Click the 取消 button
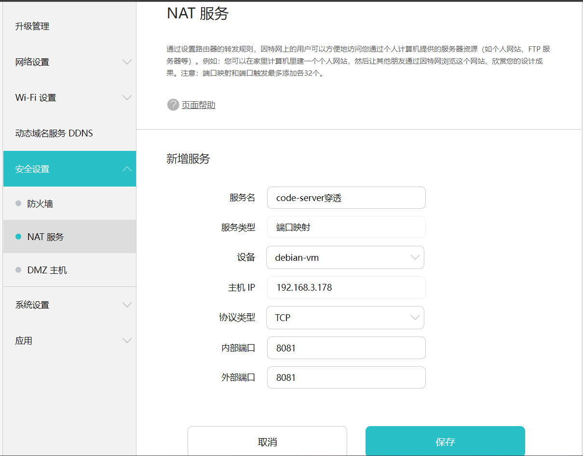The image size is (583, 456). [267, 442]
